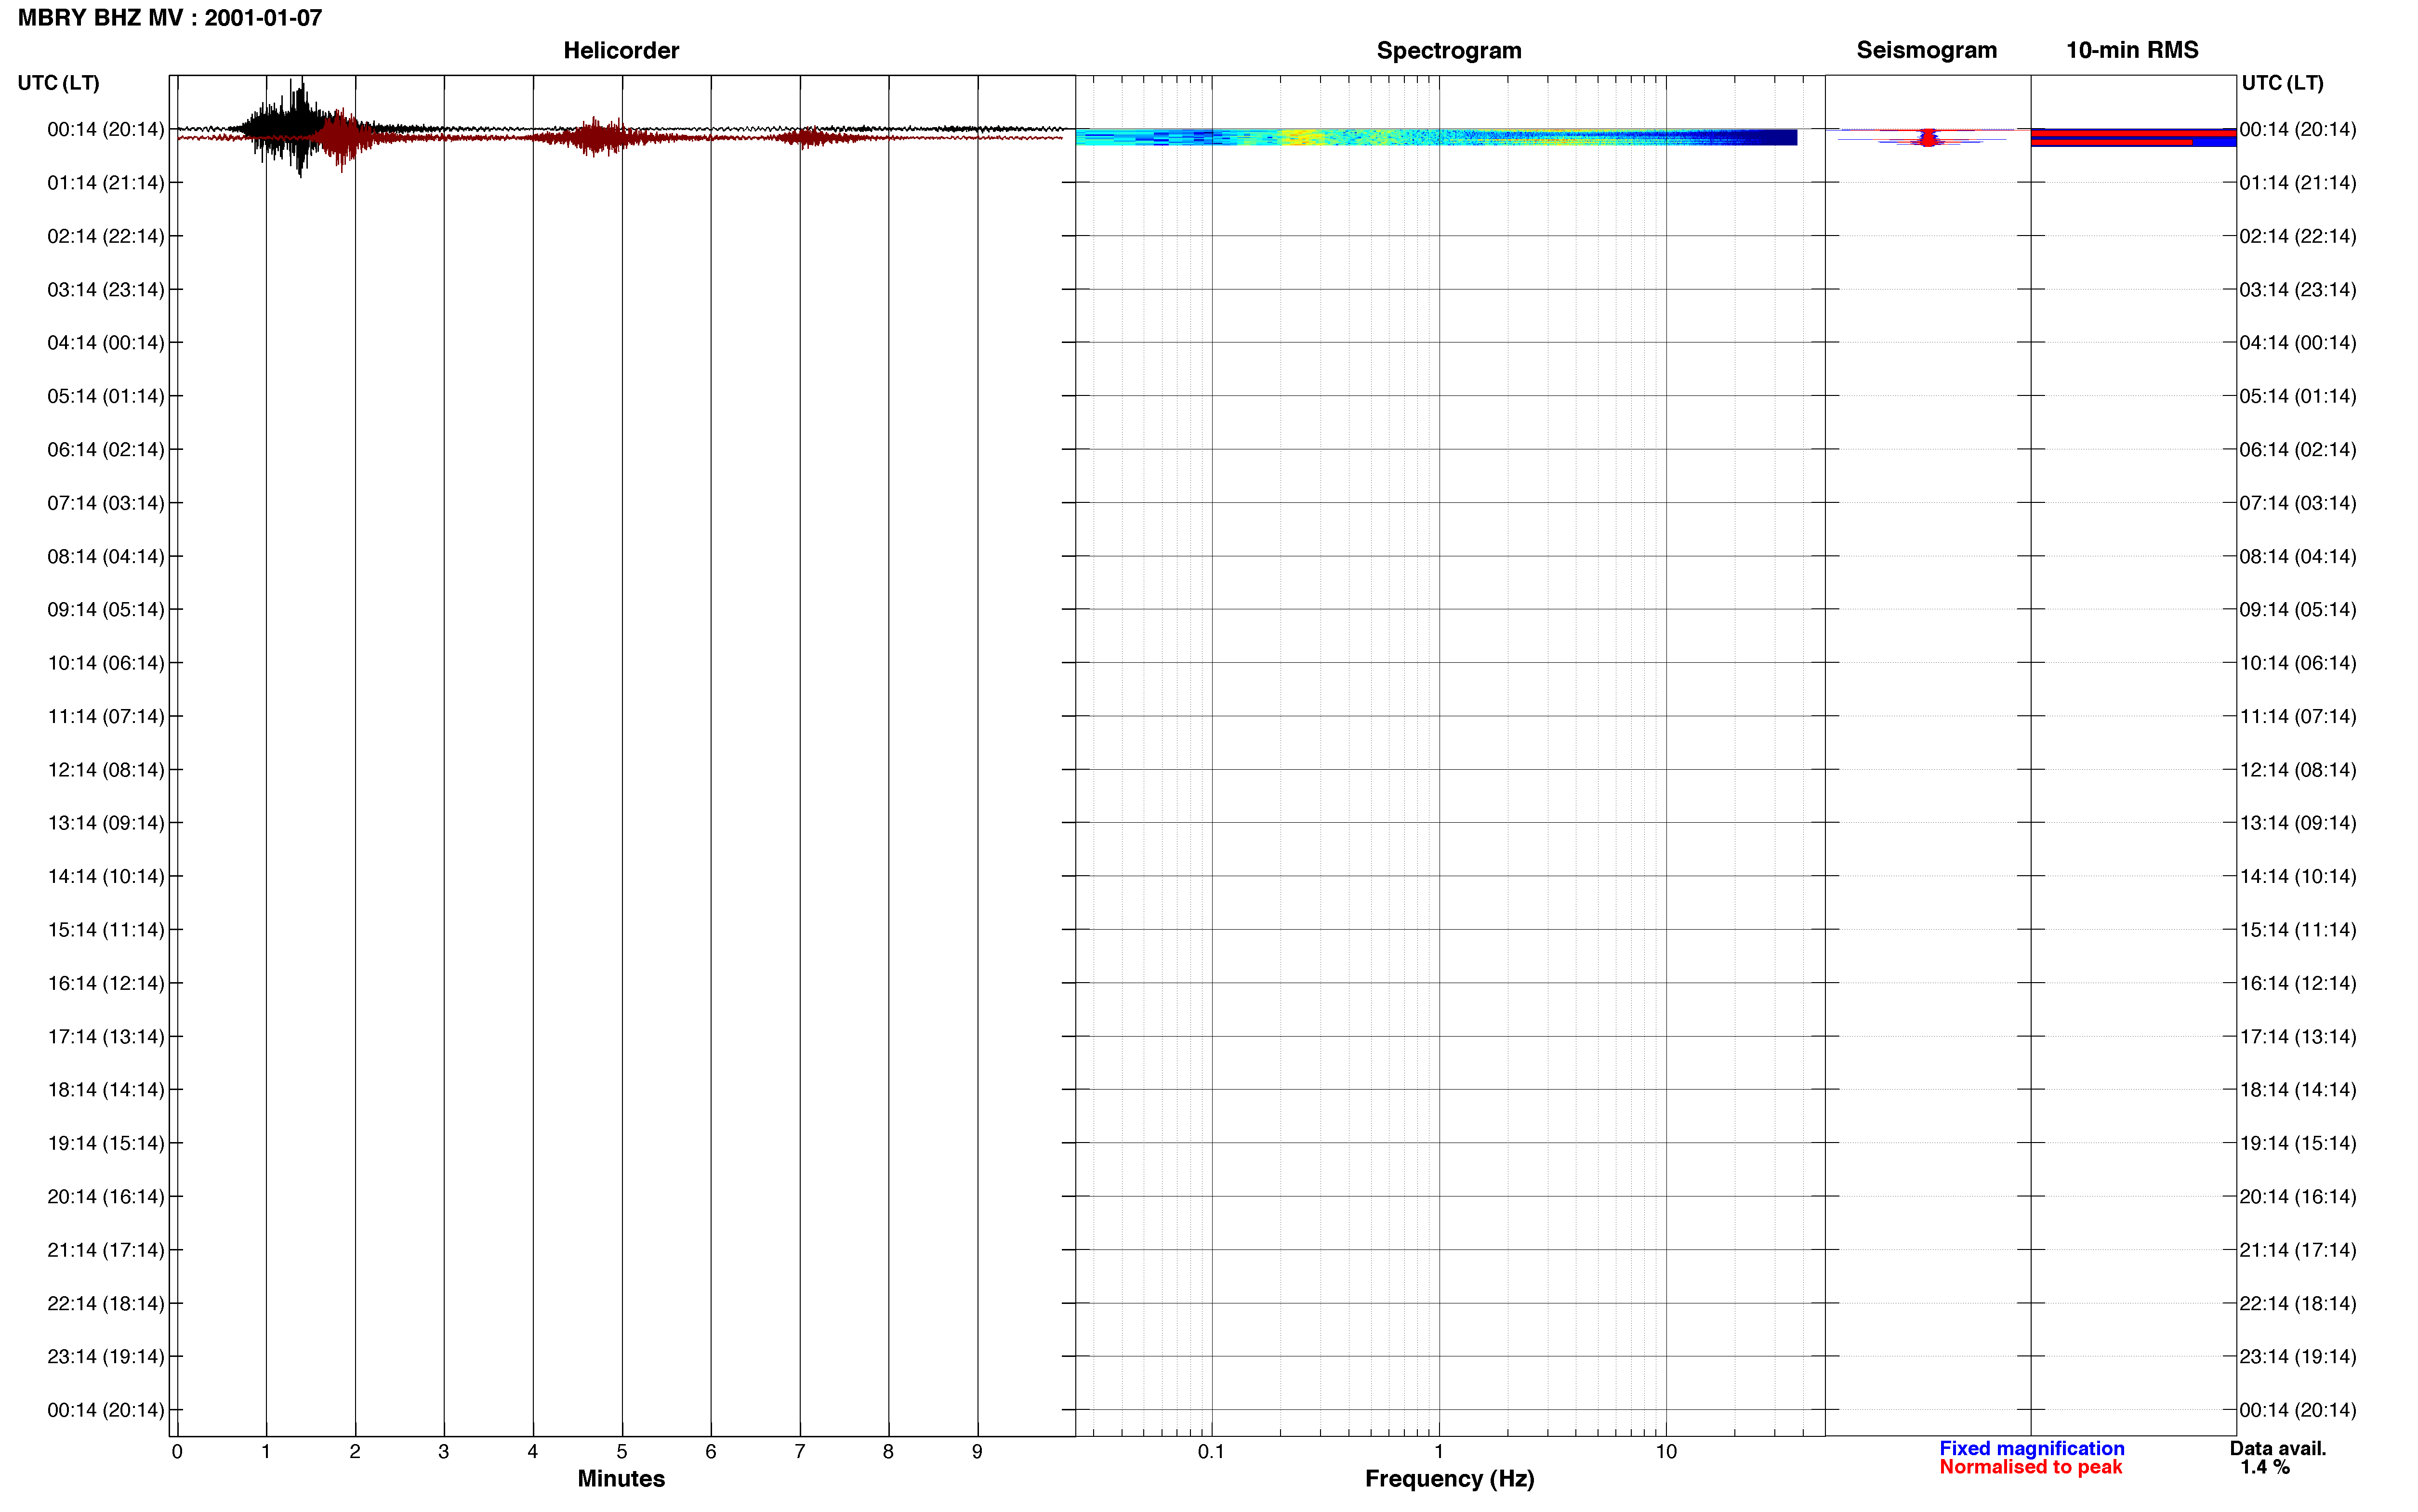Viewport: 2418px width, 1512px height.
Task: Click the left time label '12:14 (08:14)'
Action: point(106,770)
